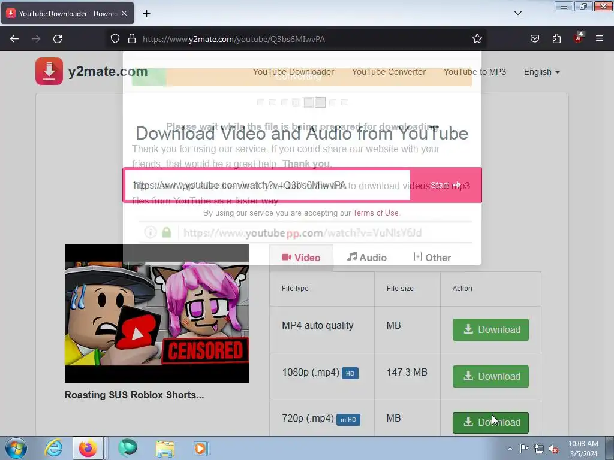Select the YouTube Downloader browser tab

pyautogui.click(x=67, y=13)
